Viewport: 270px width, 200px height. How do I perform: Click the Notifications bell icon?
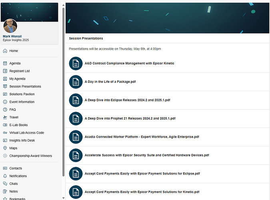(5, 176)
